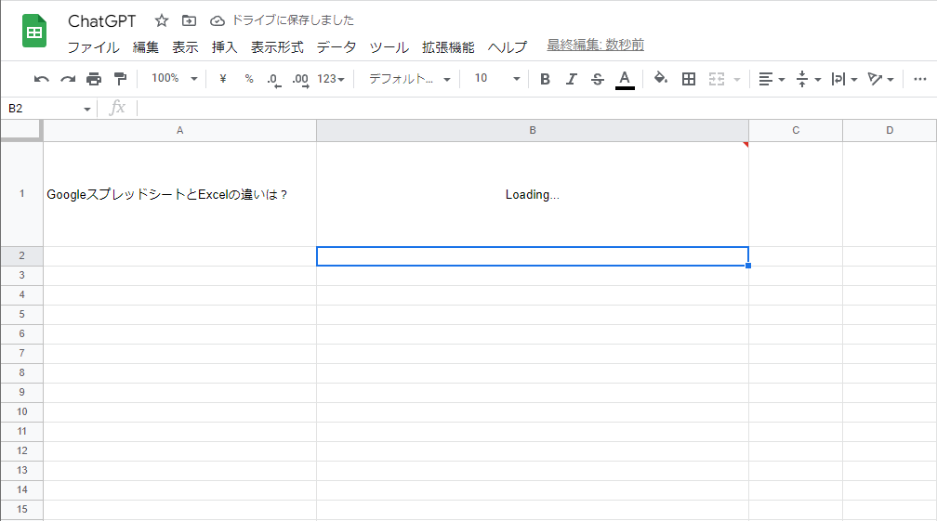Open the 最終編集 version history link

pyautogui.click(x=595, y=45)
